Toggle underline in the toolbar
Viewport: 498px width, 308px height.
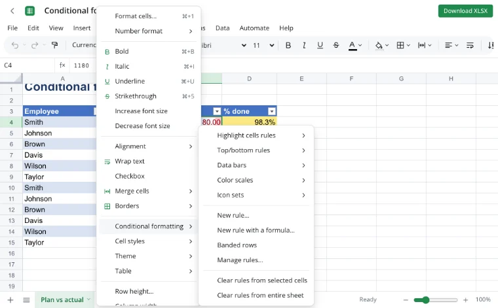click(x=320, y=45)
